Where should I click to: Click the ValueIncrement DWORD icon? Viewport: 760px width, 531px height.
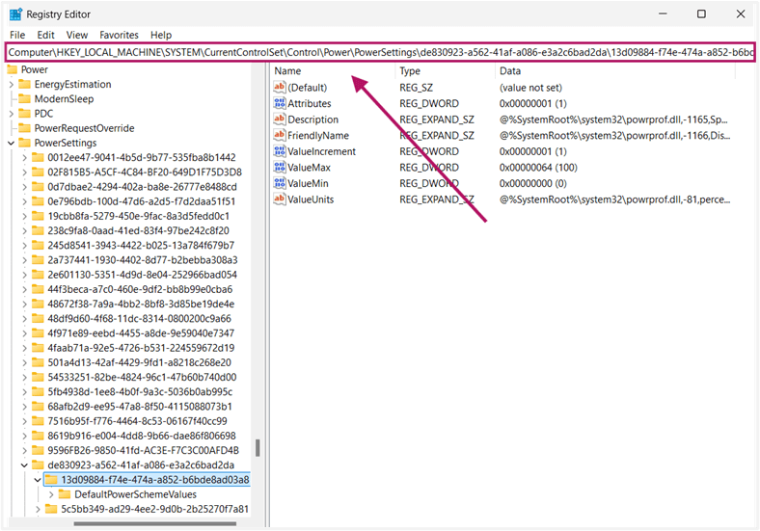279,151
